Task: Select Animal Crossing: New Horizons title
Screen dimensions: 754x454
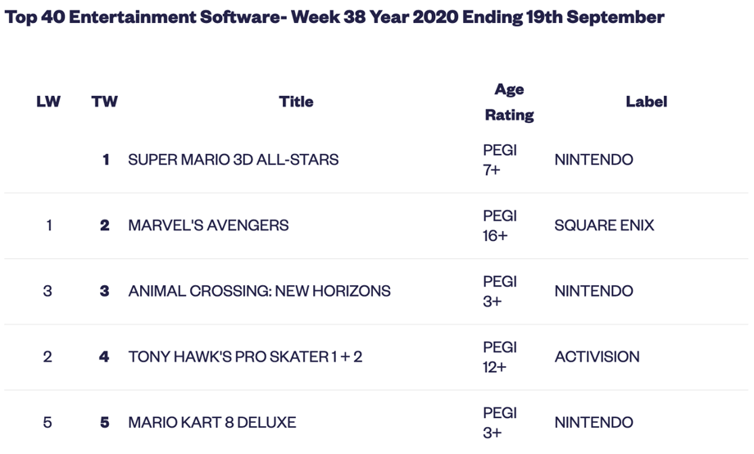Action: pos(259,291)
